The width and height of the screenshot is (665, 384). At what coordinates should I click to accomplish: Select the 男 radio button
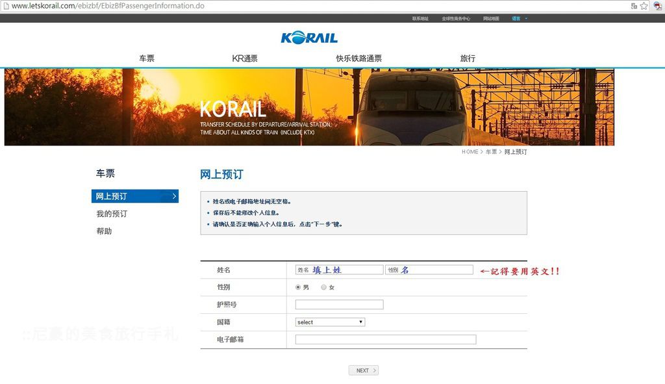click(298, 287)
